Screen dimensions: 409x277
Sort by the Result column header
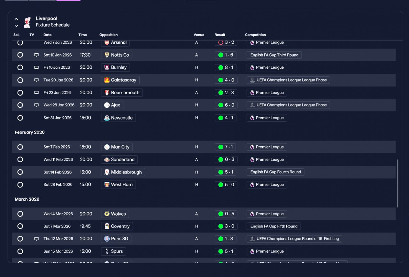[x=220, y=35]
